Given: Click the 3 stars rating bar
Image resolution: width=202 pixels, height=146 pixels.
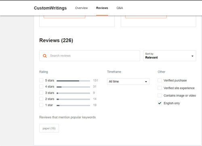Looking at the screenshot, I should 73,93.
